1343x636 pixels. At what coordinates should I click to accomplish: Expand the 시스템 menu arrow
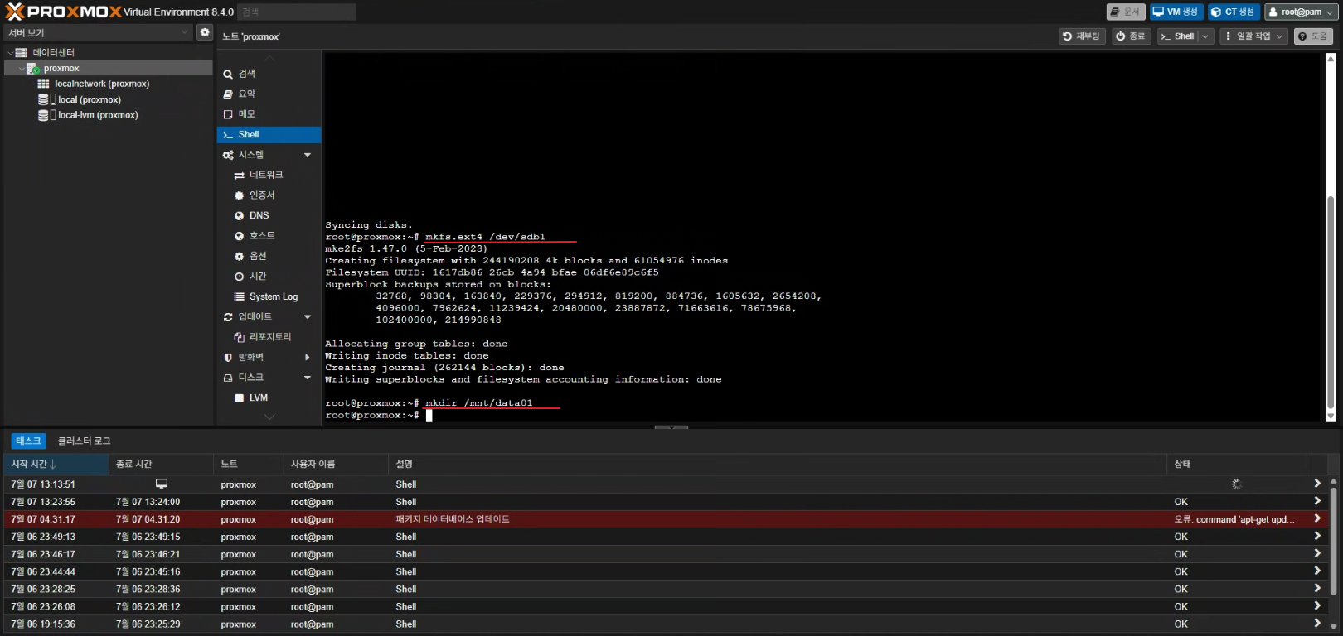(308, 155)
